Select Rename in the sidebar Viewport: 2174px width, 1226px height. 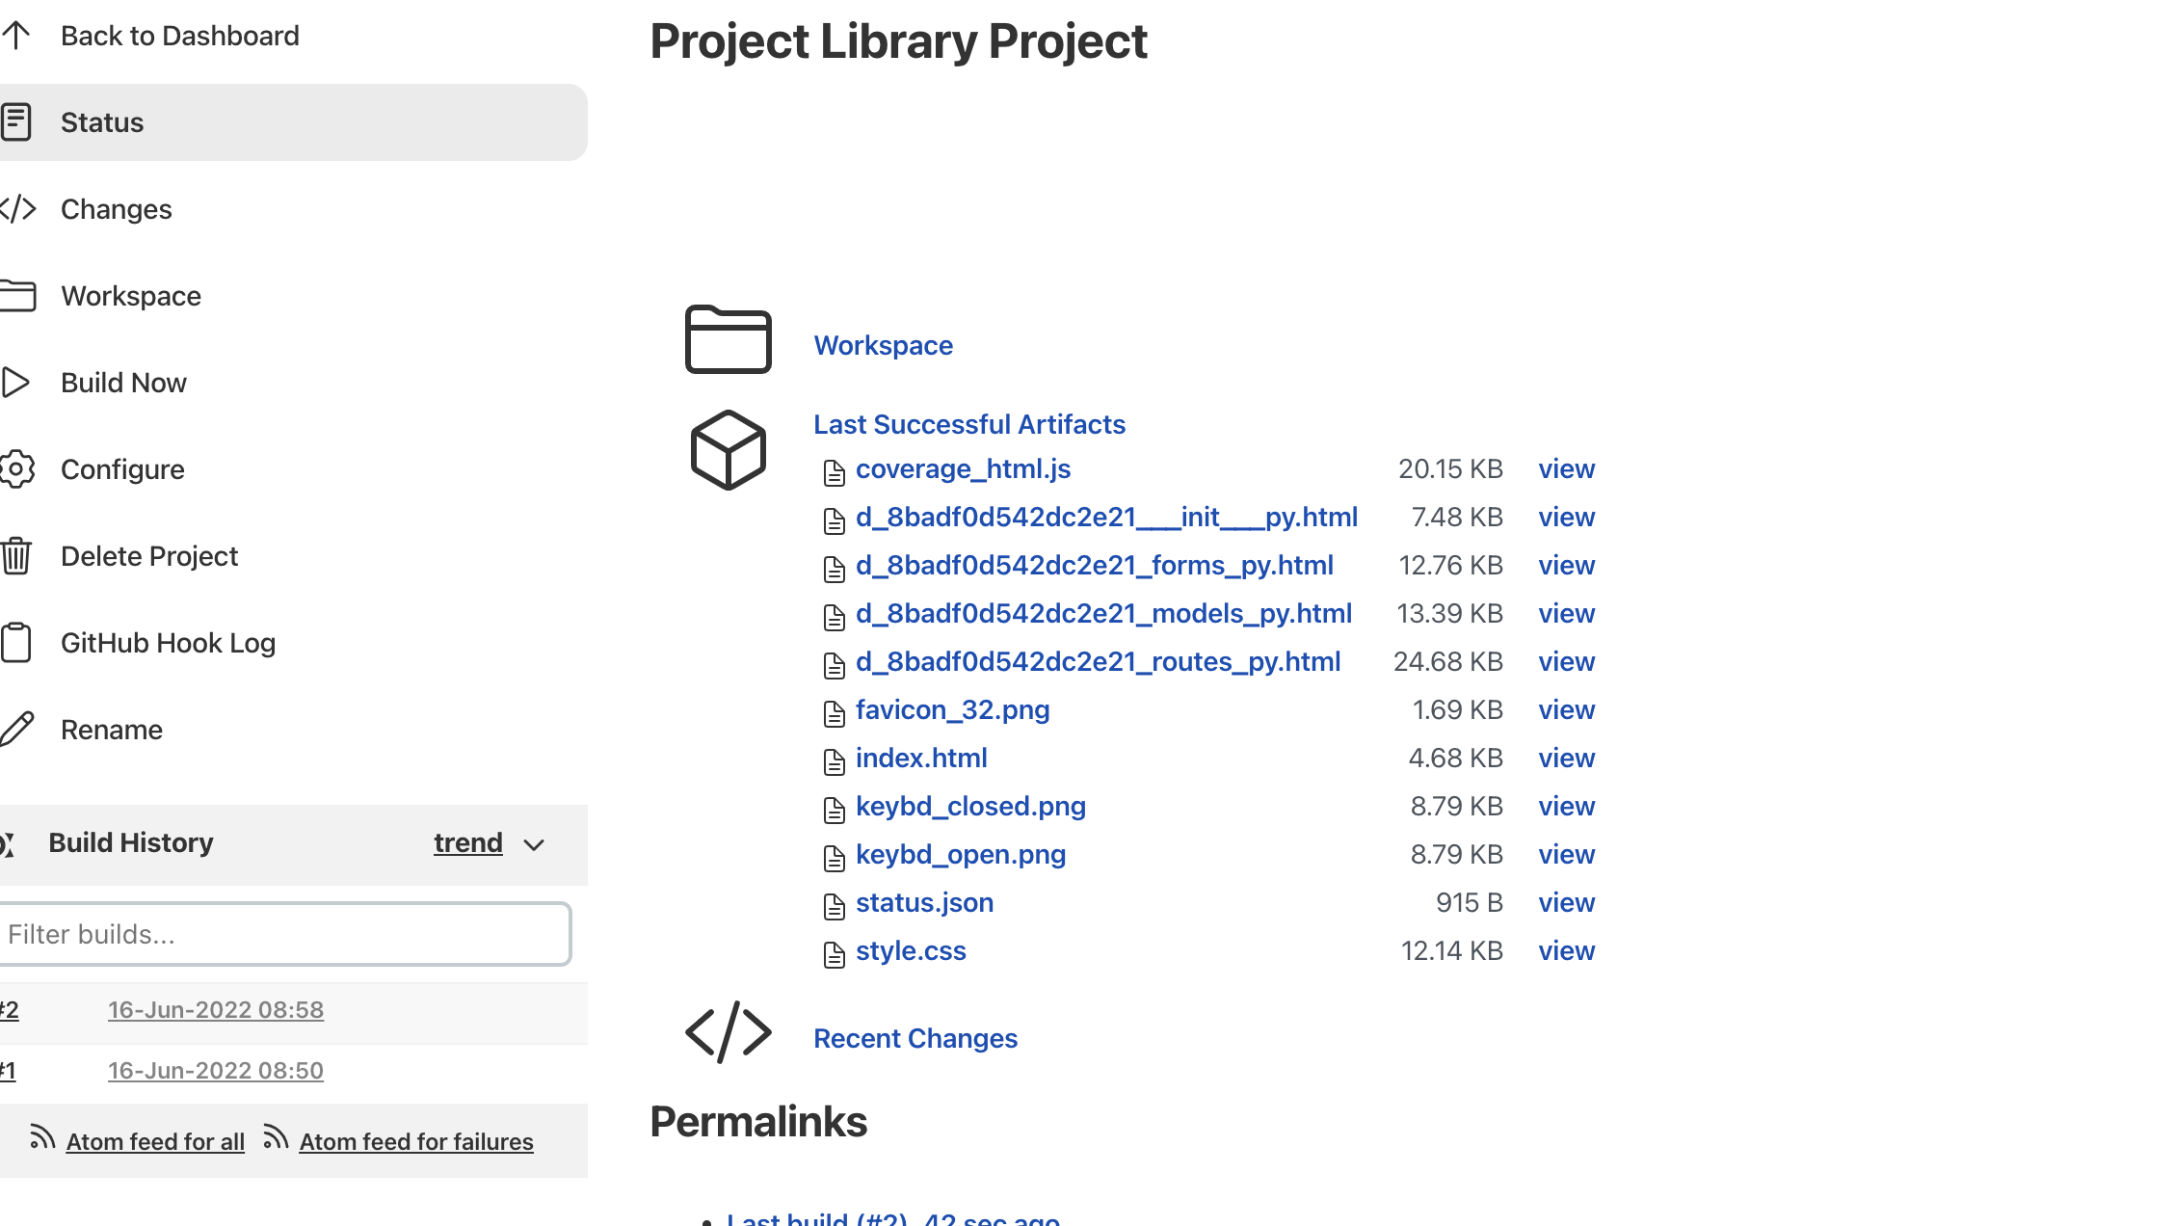[x=112, y=730]
